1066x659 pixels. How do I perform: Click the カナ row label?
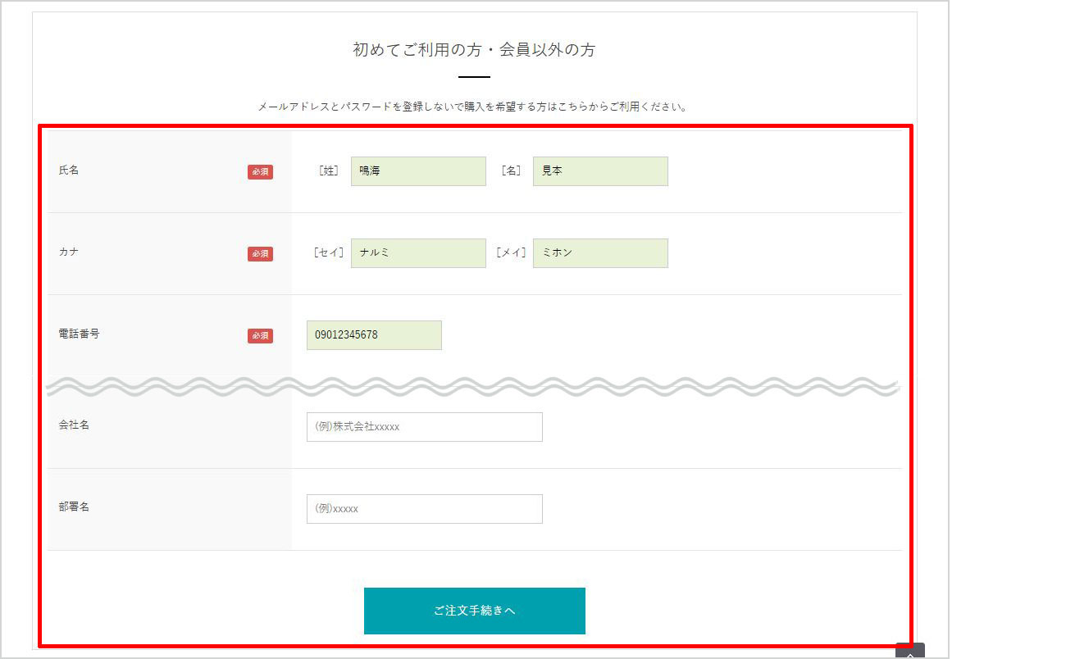69,252
